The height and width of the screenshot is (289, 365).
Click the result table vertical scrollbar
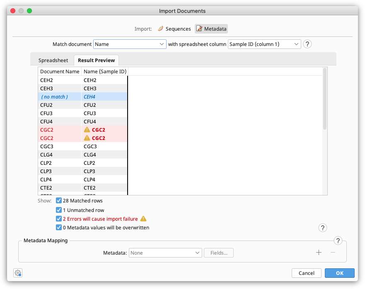coord(325,99)
